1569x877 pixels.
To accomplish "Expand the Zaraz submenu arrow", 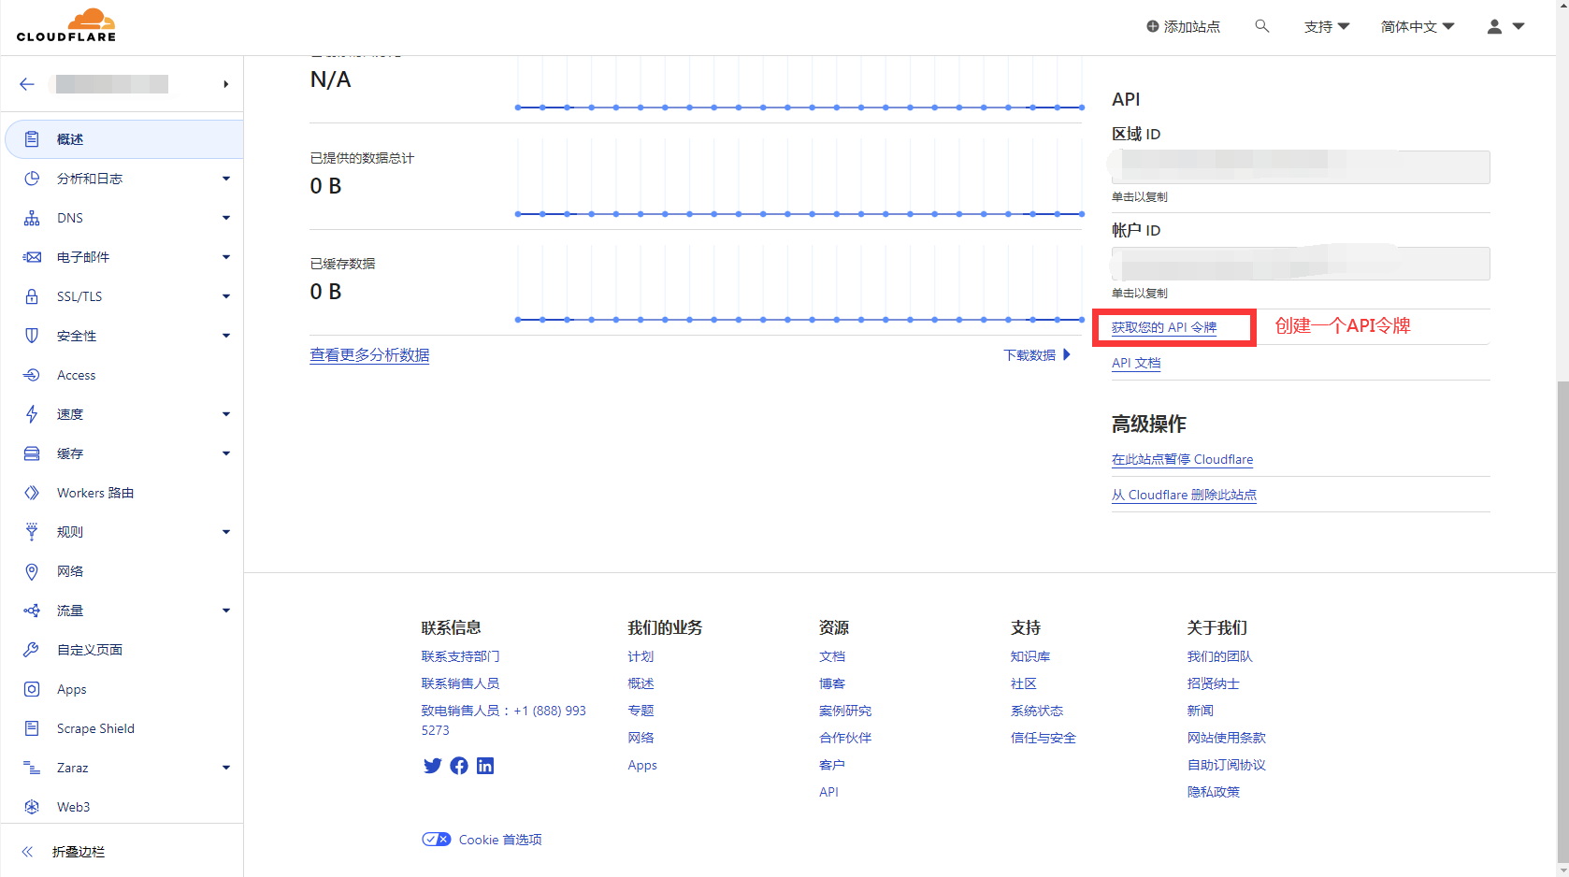I will coord(226,768).
